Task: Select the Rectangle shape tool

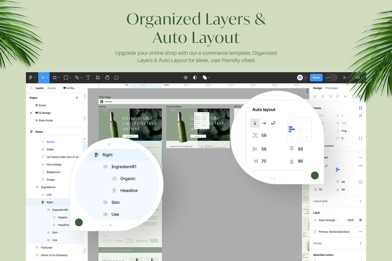Action: tap(66, 78)
